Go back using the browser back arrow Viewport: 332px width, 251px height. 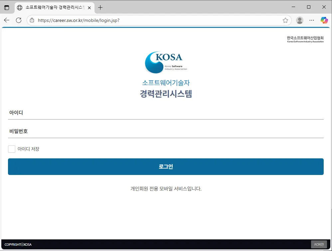click(x=7, y=20)
